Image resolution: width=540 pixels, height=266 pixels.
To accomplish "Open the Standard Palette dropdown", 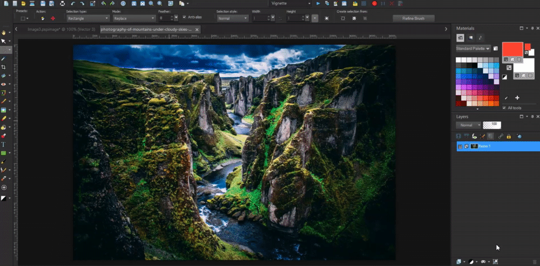I will (x=474, y=49).
